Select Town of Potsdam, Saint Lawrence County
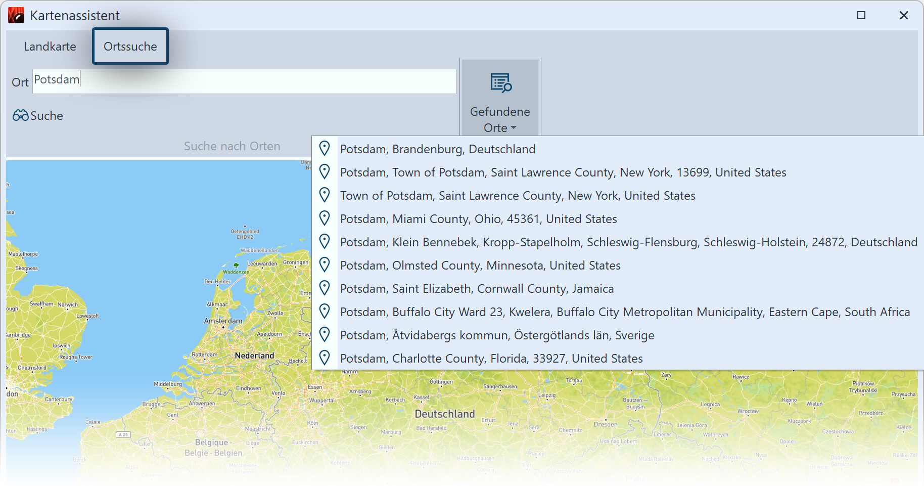 (518, 196)
